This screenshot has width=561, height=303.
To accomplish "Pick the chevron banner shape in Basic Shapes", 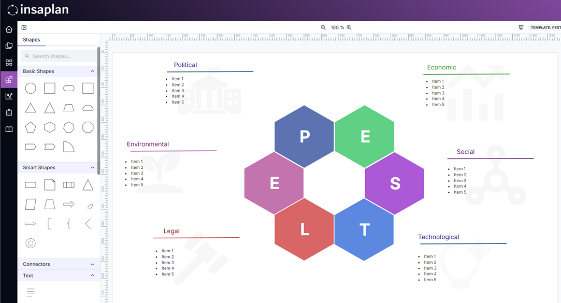I will (x=50, y=147).
